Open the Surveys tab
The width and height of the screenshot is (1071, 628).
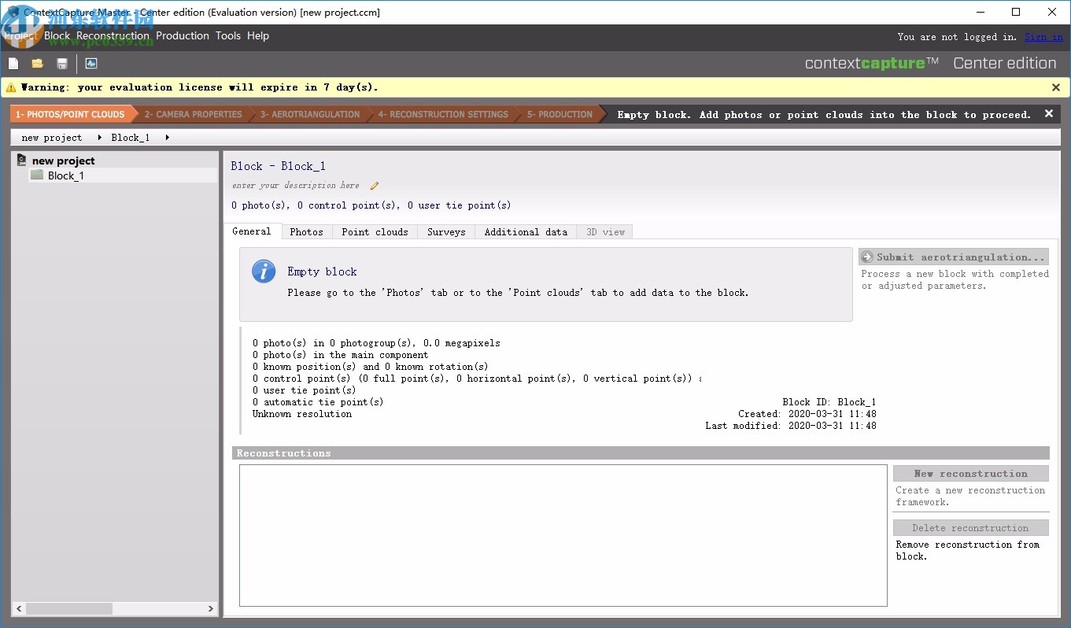[445, 231]
